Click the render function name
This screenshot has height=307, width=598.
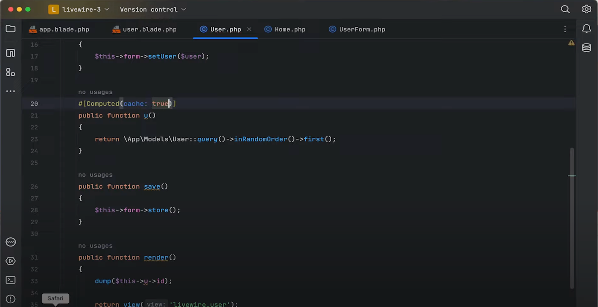(156, 257)
